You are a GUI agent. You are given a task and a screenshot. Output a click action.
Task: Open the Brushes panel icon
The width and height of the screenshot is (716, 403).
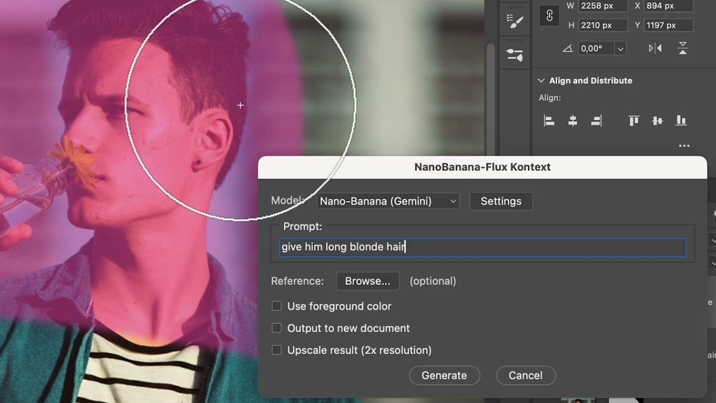[x=515, y=21]
